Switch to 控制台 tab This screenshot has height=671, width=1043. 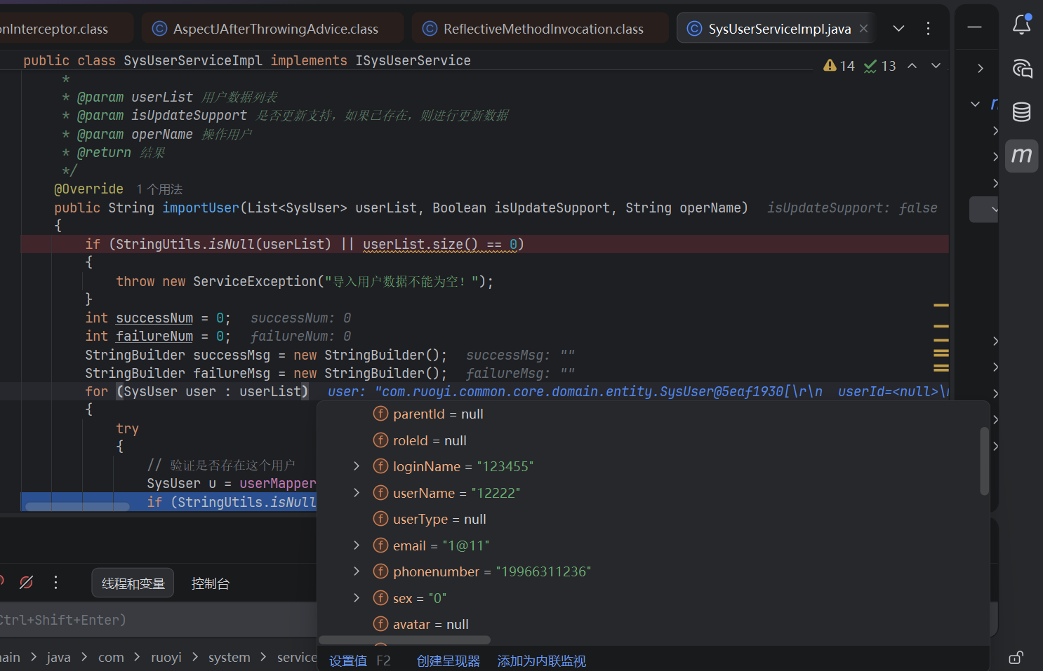(210, 583)
